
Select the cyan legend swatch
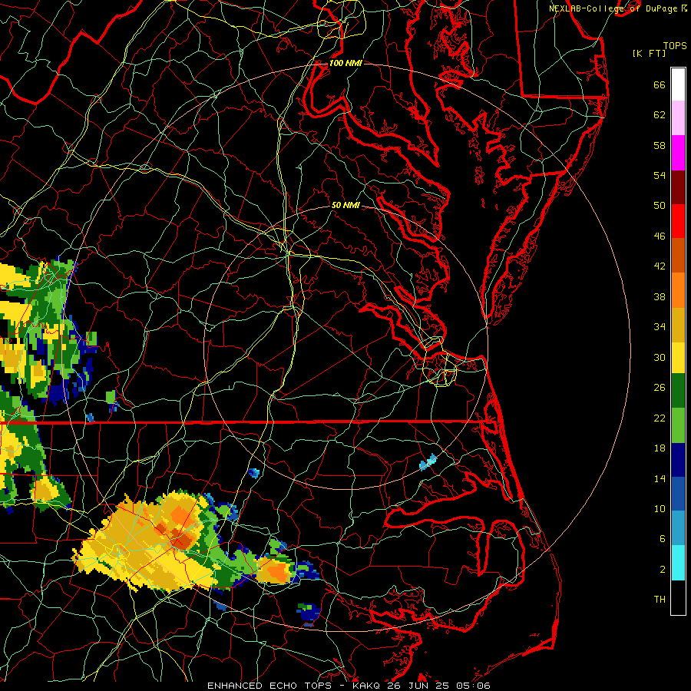[678, 563]
